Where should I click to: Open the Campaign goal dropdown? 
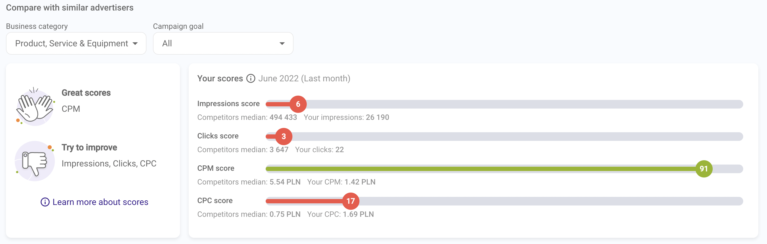point(223,43)
